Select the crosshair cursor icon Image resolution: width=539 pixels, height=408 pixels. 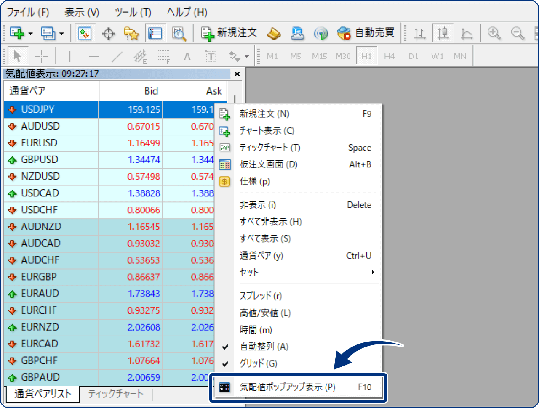108,33
